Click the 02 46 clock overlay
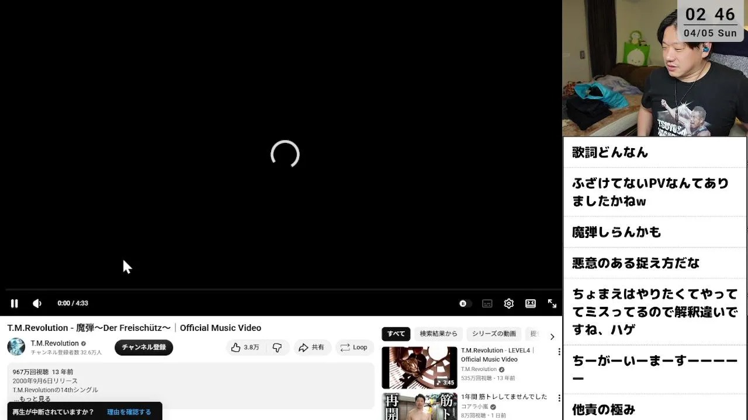 click(x=710, y=14)
